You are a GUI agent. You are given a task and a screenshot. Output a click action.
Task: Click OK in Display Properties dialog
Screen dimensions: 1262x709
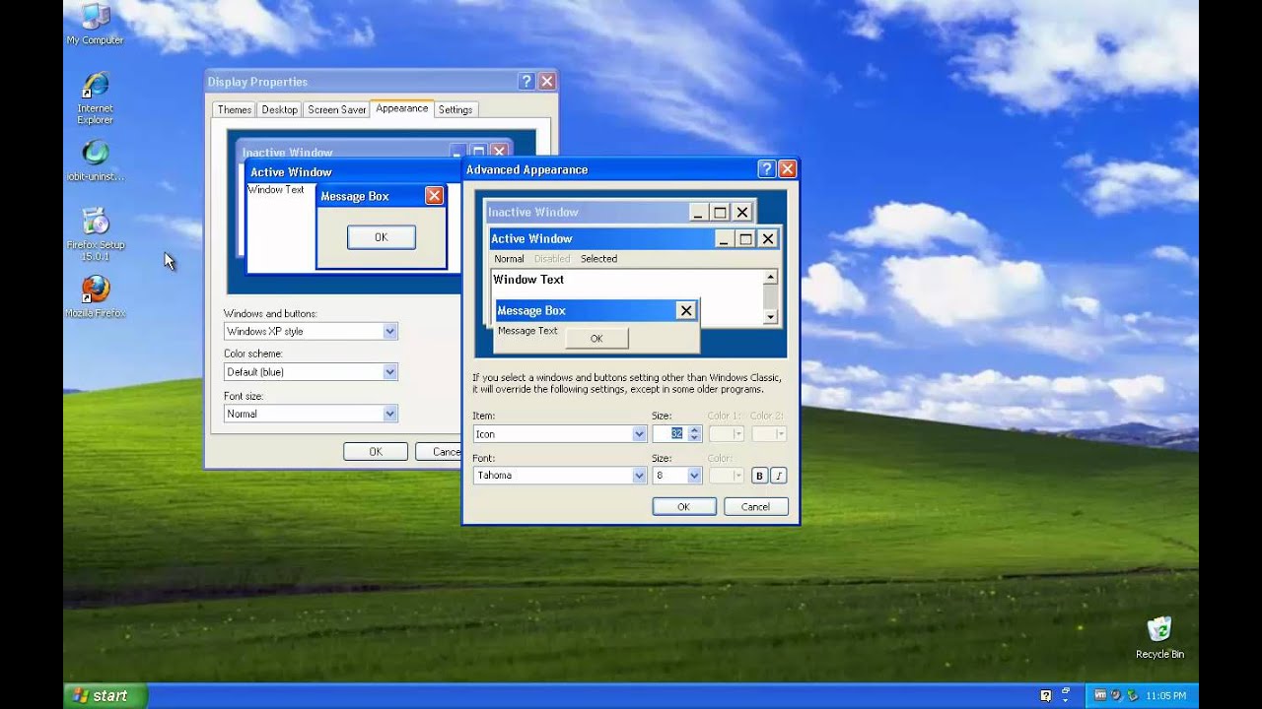tap(376, 452)
